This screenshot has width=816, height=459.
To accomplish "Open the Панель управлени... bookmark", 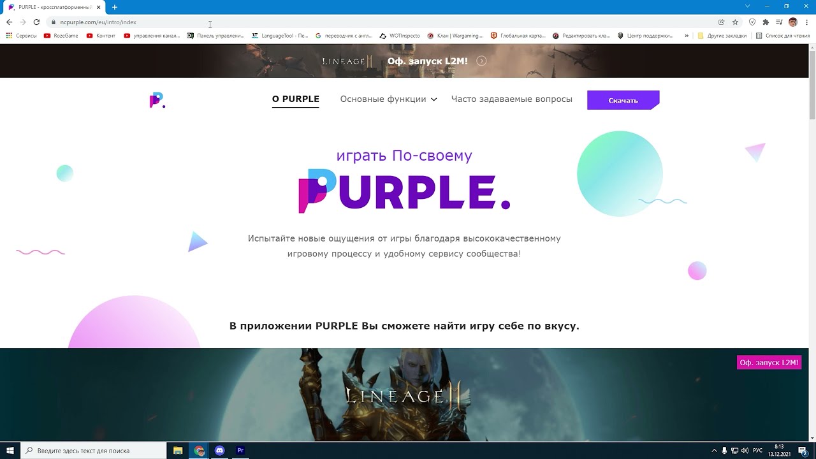I will [x=215, y=36].
